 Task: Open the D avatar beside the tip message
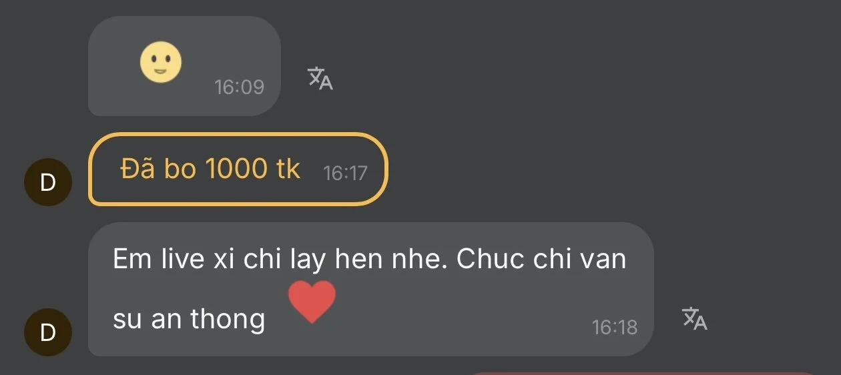(x=47, y=182)
